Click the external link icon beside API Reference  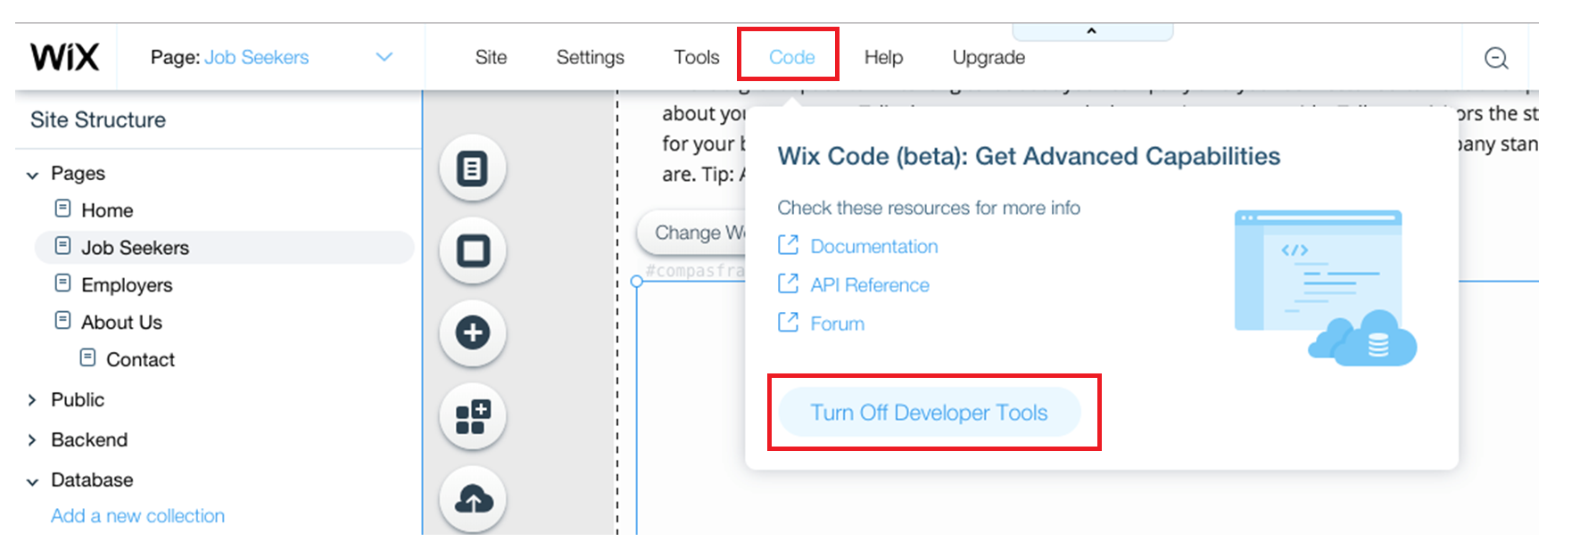click(x=788, y=283)
